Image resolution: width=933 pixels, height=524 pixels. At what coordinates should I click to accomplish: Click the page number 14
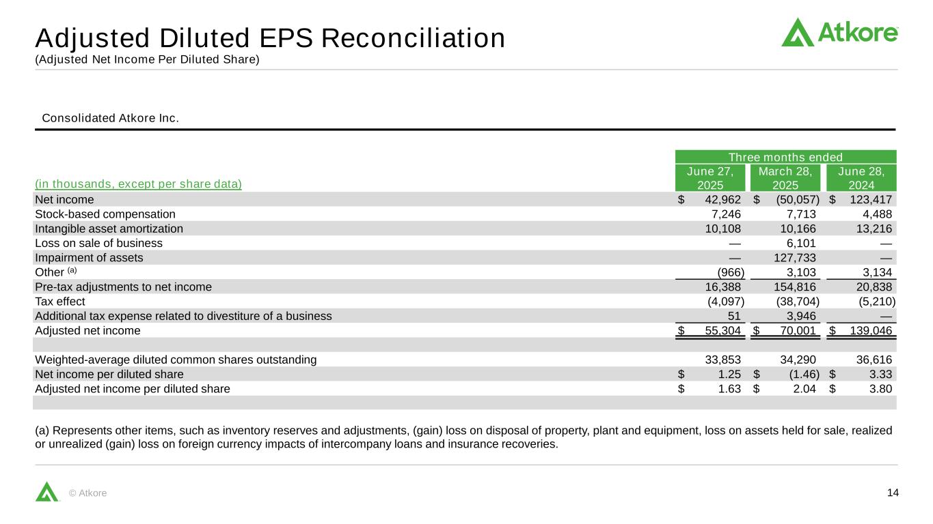[891, 493]
